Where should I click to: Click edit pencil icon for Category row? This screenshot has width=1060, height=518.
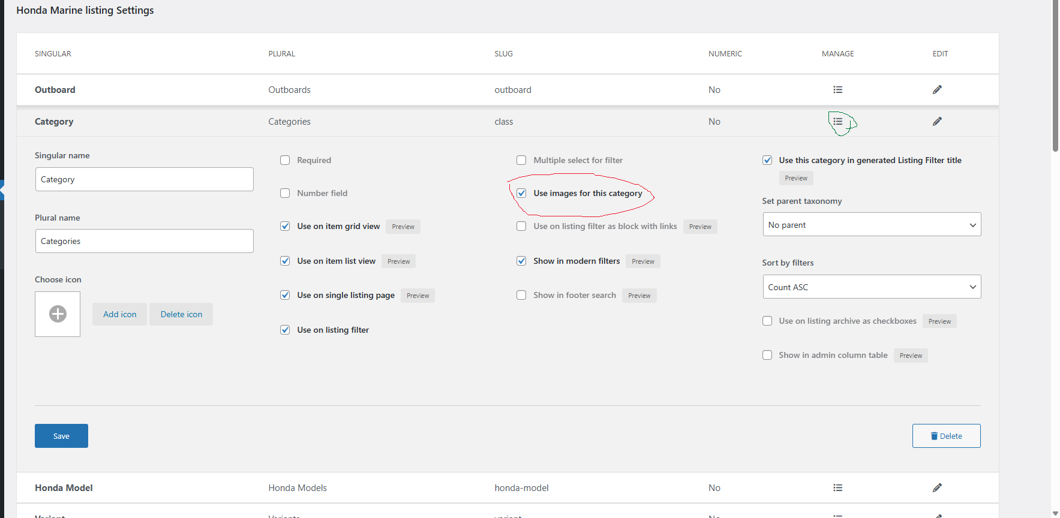click(937, 122)
